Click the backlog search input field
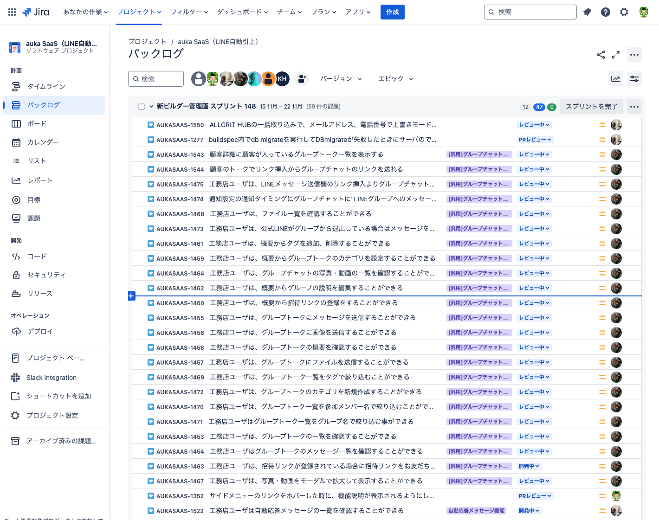The image size is (659, 520). [x=156, y=79]
